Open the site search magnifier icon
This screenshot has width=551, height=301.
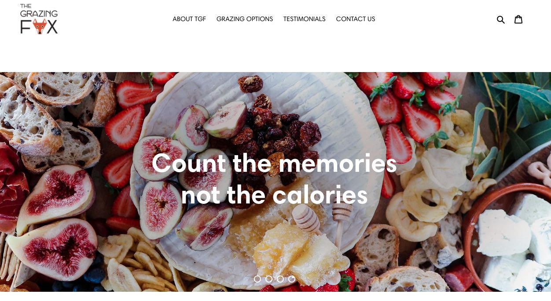pos(500,19)
